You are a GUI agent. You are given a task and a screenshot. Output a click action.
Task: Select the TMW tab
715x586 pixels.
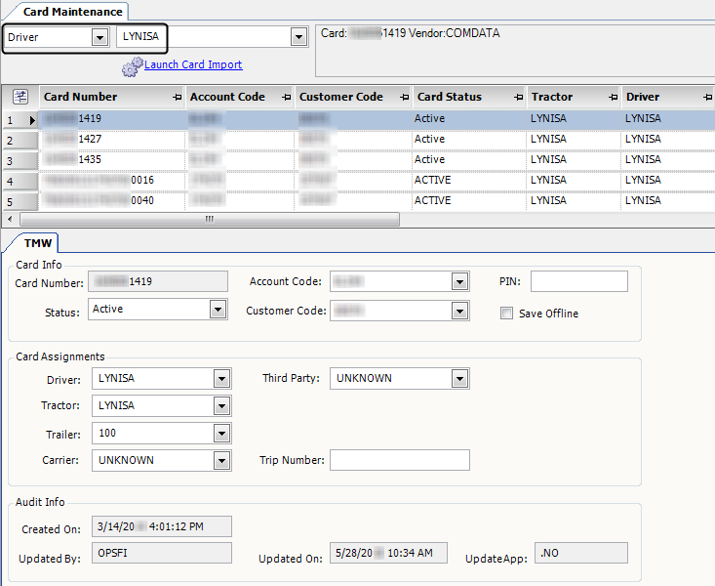[x=39, y=243]
